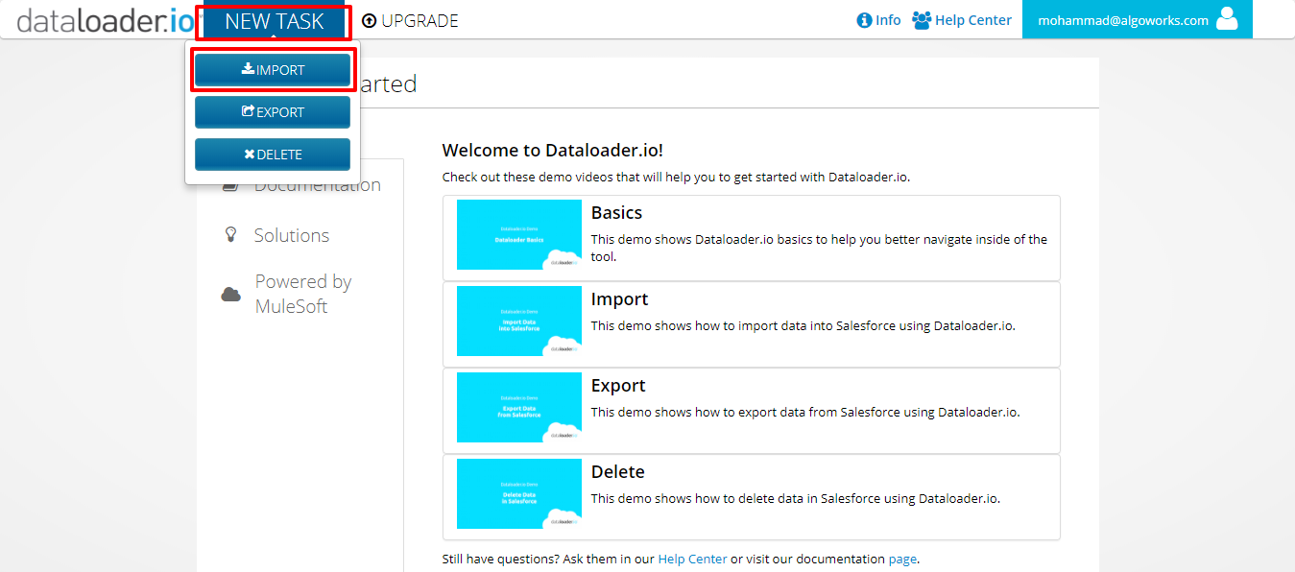This screenshot has height=572, width=1295.
Task: Open the Delete demo video thumbnail
Action: [518, 494]
